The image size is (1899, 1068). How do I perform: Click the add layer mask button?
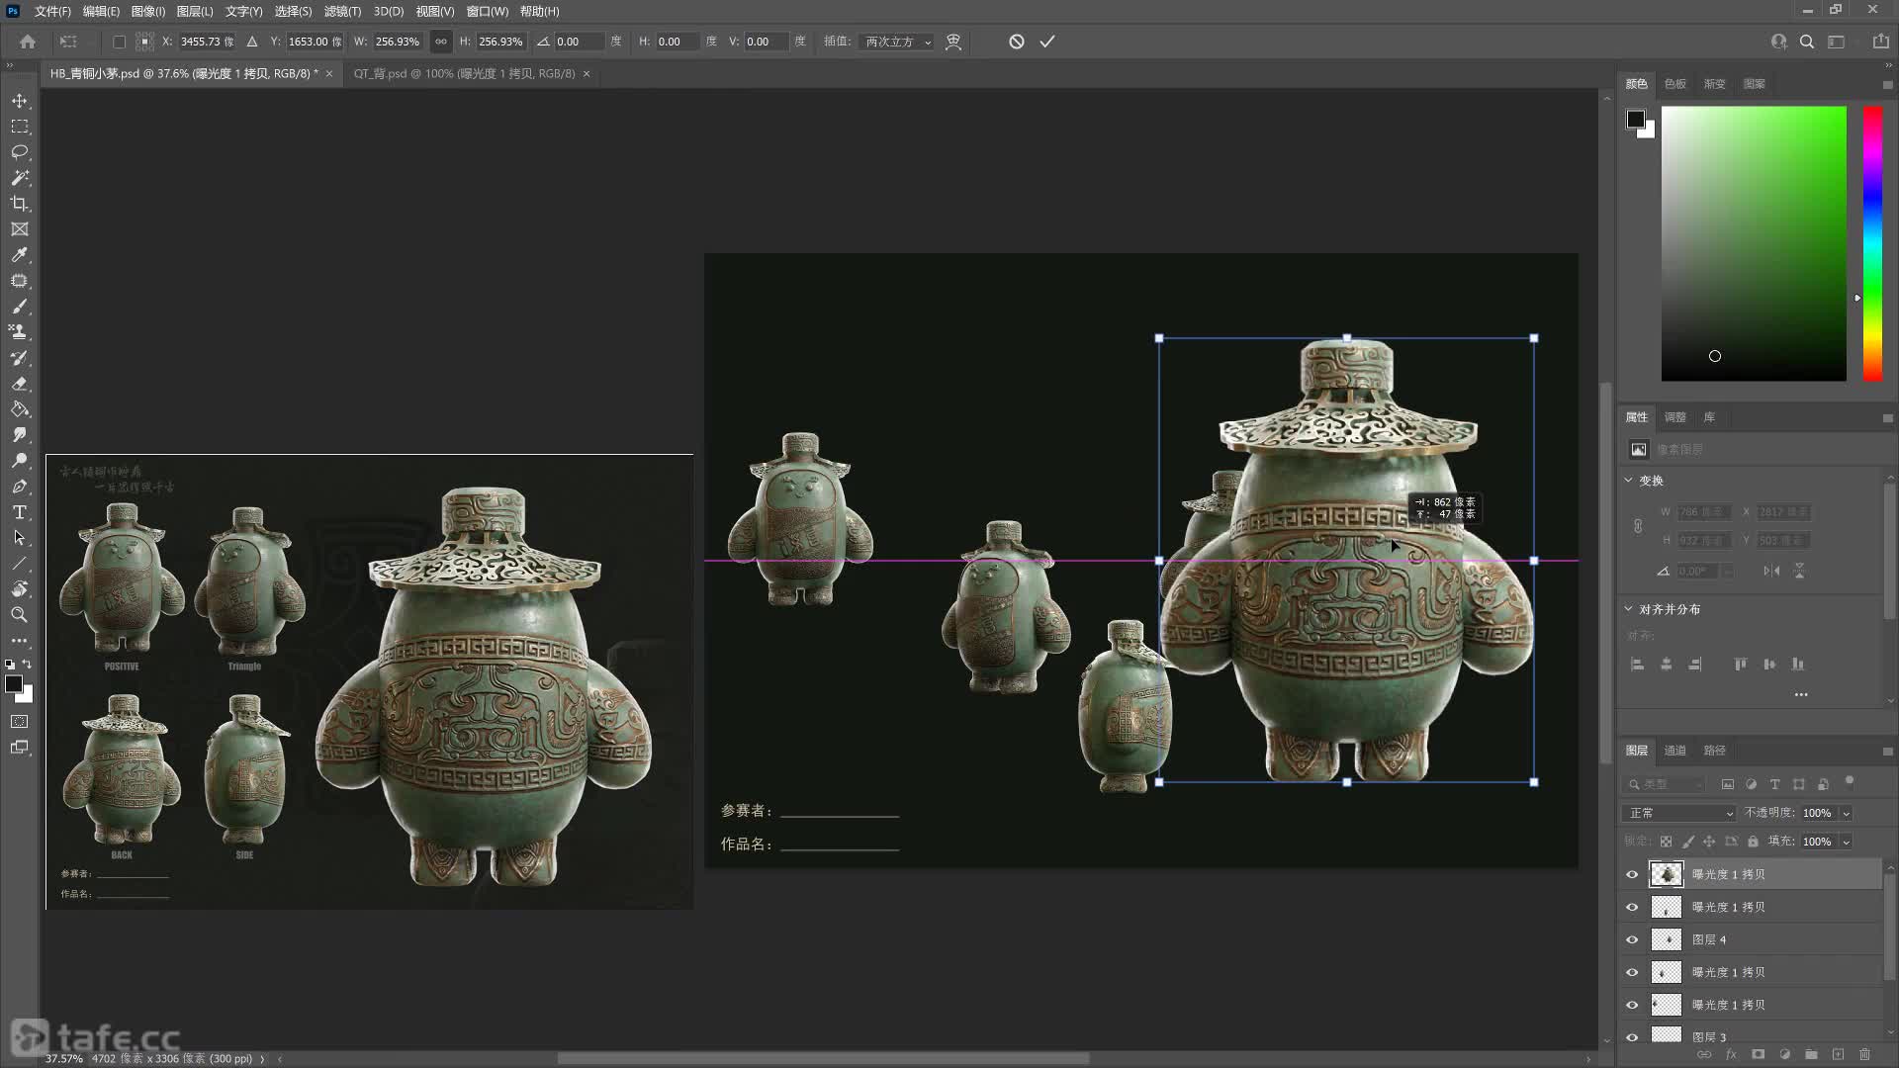[x=1758, y=1055]
